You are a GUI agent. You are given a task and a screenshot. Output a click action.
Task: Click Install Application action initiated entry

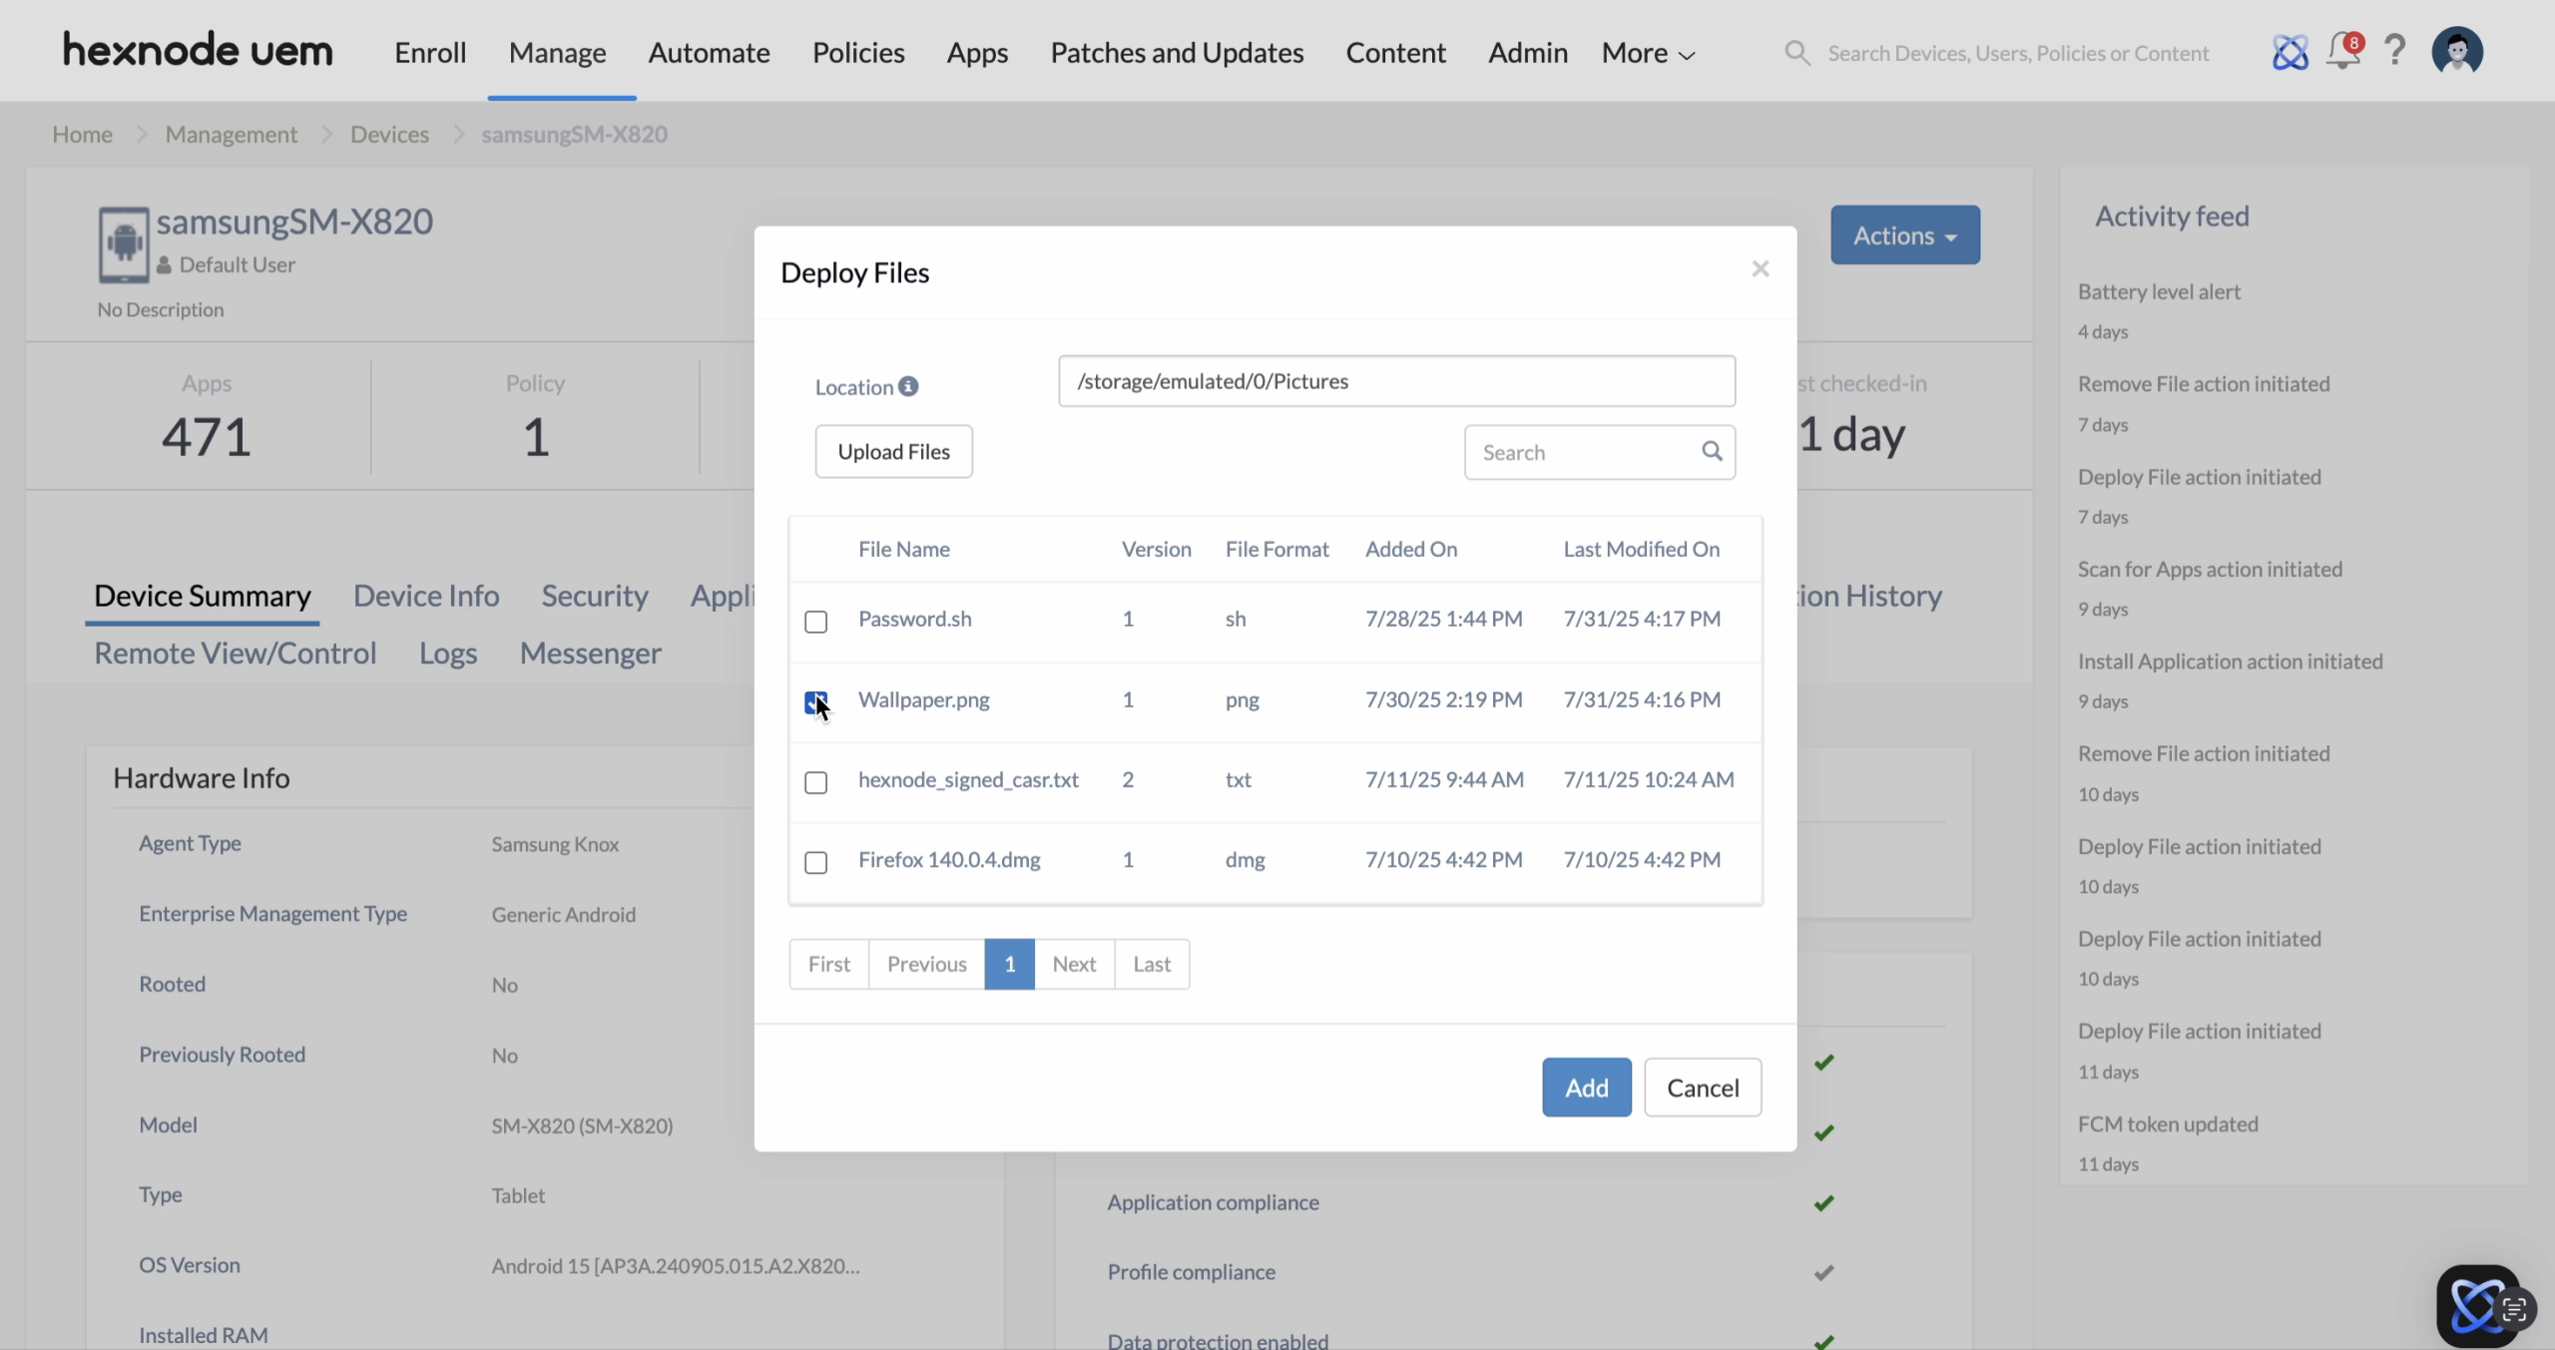pos(2231,661)
